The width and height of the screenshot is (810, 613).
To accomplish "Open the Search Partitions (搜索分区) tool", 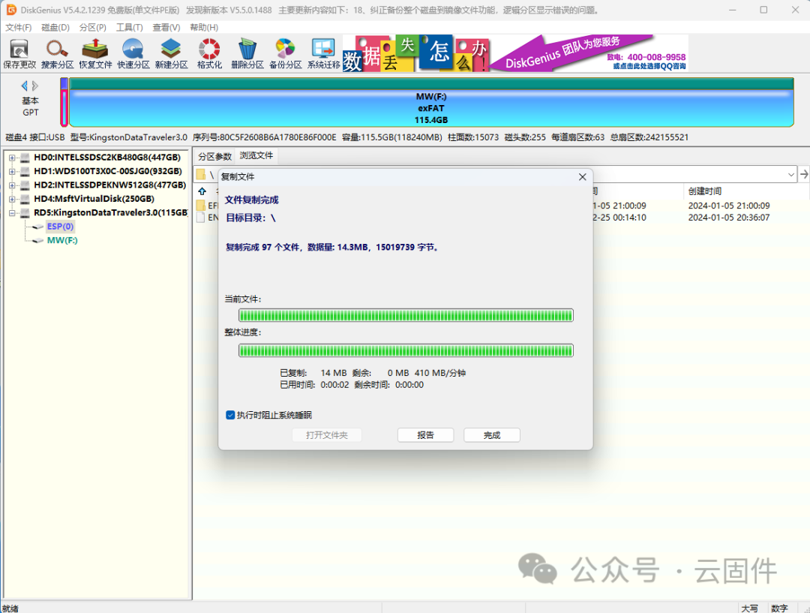I will point(57,54).
